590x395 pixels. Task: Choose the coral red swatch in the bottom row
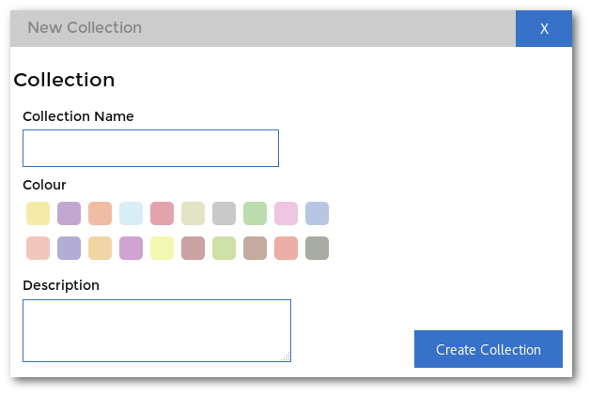286,248
